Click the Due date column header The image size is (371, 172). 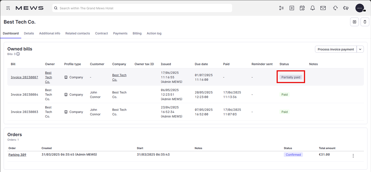pyautogui.click(x=201, y=64)
